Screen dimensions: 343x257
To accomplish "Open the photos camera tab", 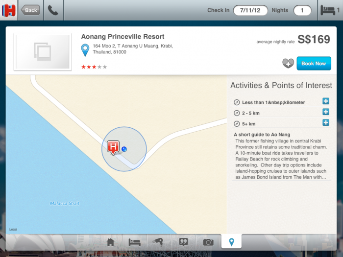I will (x=208, y=242).
